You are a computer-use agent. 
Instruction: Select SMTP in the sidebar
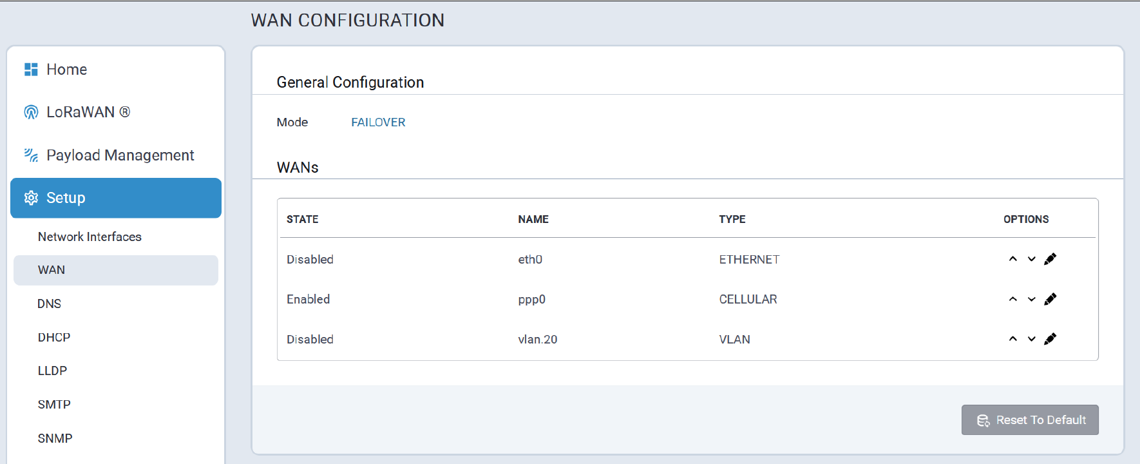coord(54,405)
